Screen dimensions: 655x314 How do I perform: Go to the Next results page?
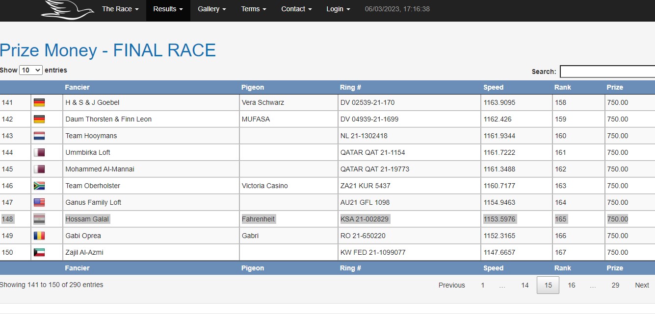[641, 285]
